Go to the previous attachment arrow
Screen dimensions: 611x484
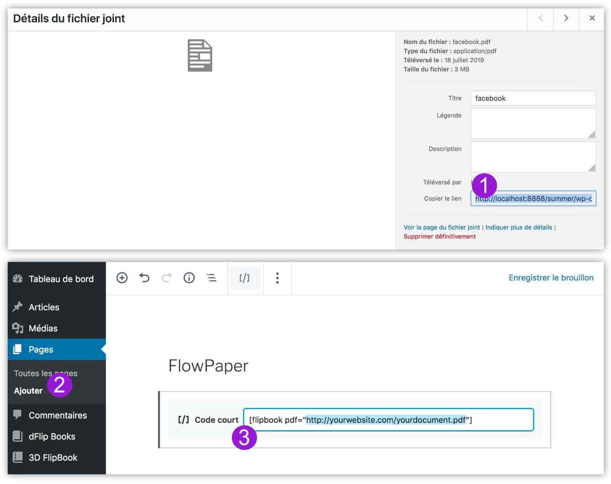[x=541, y=18]
